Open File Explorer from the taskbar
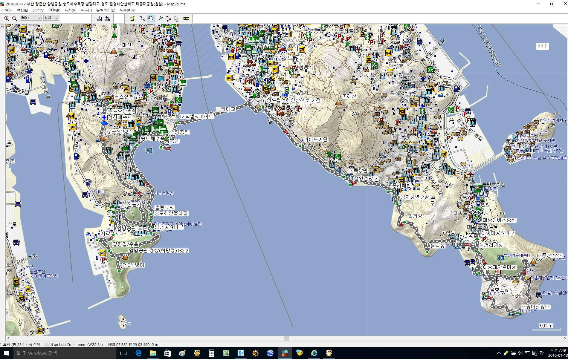The width and height of the screenshot is (568, 360). [x=153, y=353]
